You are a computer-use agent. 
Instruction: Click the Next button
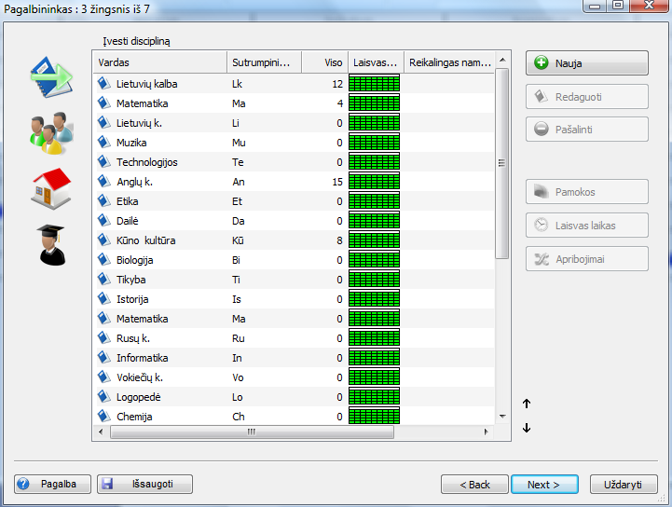click(x=544, y=485)
